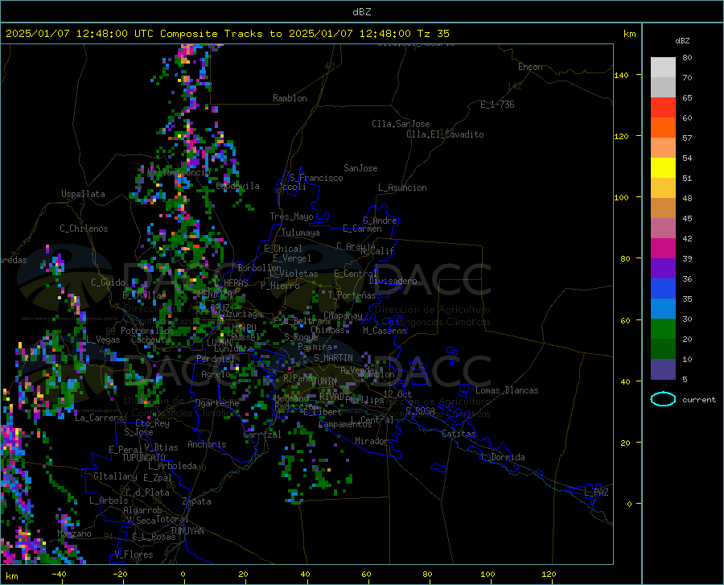724x585 pixels.
Task: Click the 'TUNUYAN' map label
Action: (187, 530)
